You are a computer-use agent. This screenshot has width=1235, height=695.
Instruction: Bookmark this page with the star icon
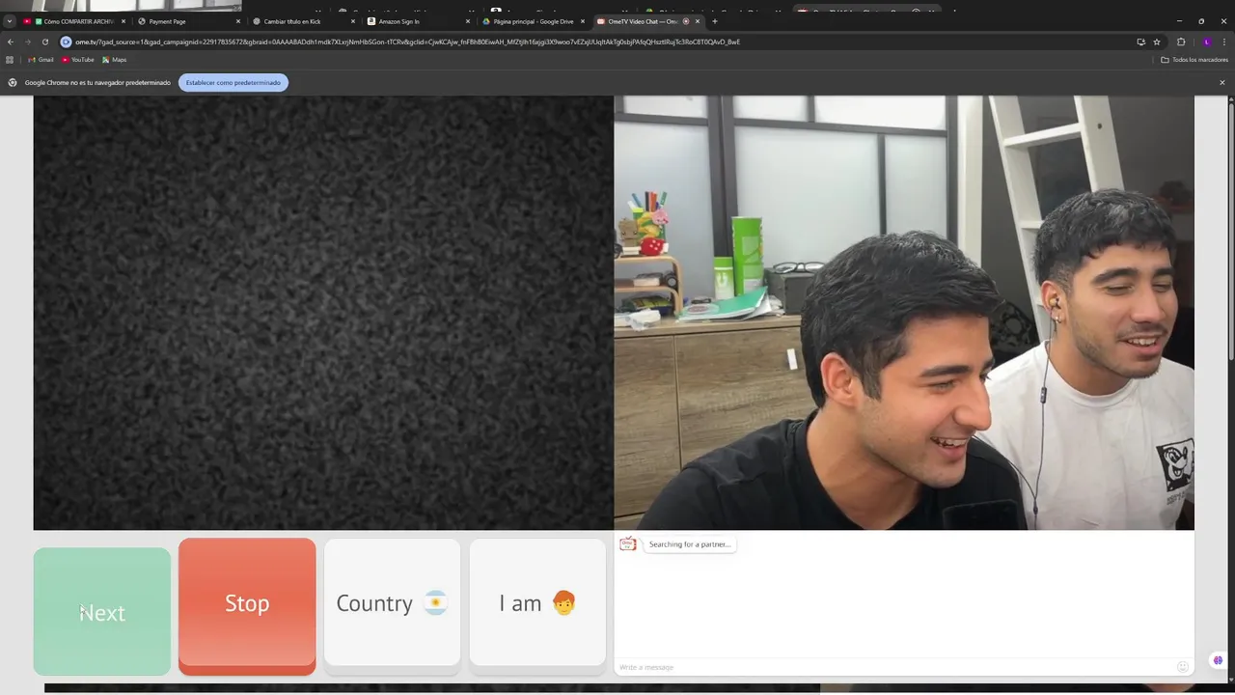click(x=1157, y=42)
